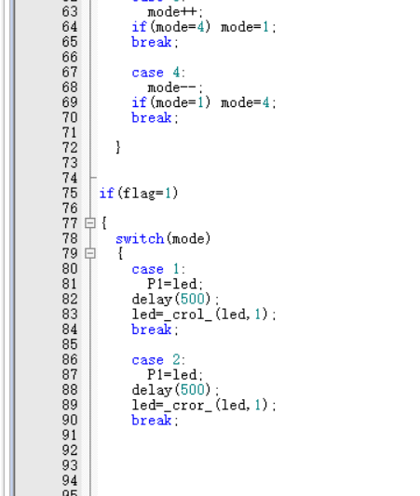Click line number 73 in the gutter
Viewport: 420px width, 496px height.
click(x=70, y=163)
